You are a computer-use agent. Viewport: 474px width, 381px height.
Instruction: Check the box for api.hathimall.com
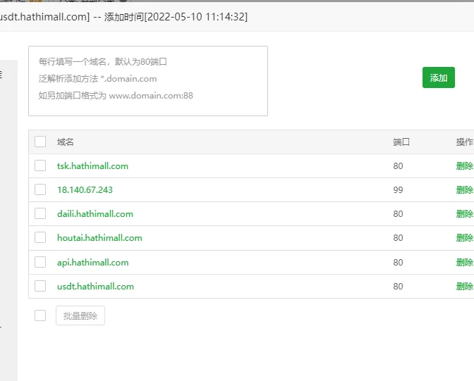click(x=40, y=262)
